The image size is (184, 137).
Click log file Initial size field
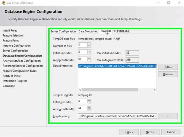pos(83,101)
